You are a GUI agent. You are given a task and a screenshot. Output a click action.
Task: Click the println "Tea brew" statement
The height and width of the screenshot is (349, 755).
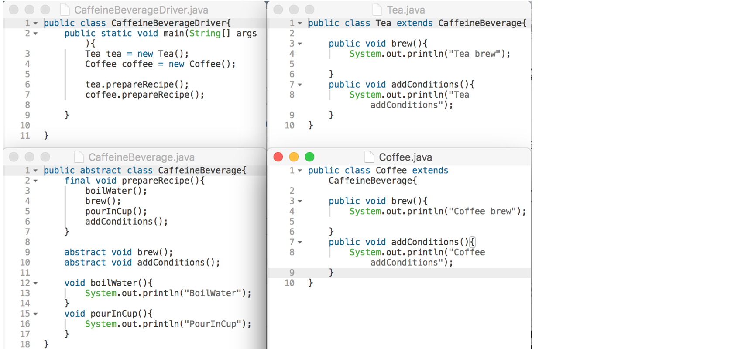pyautogui.click(x=430, y=54)
